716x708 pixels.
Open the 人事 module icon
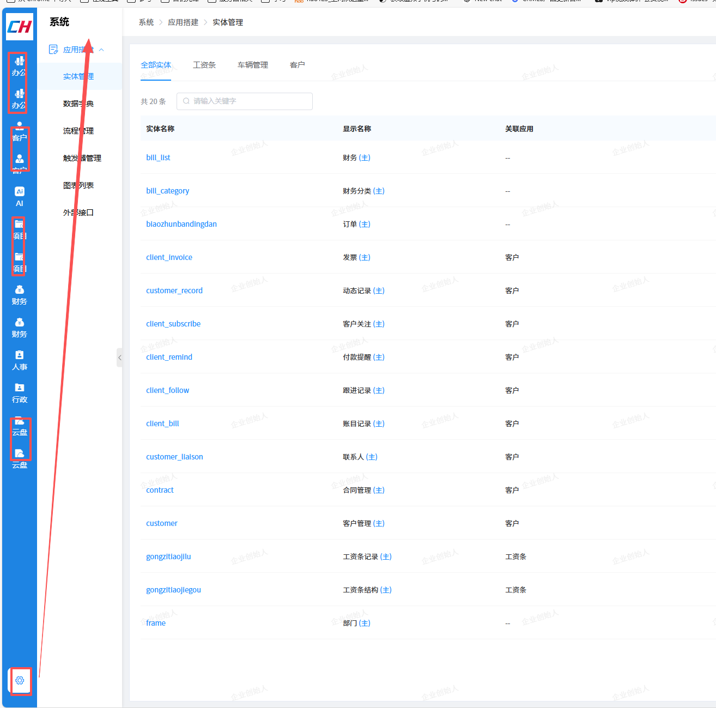coord(20,360)
